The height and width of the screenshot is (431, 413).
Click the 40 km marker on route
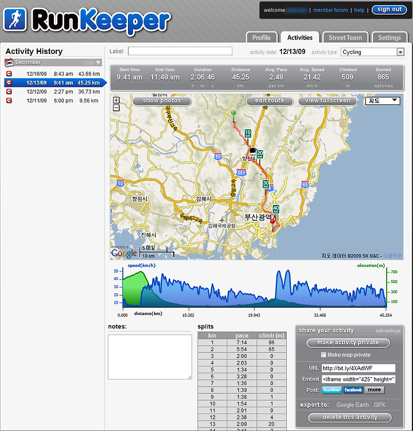(x=276, y=209)
